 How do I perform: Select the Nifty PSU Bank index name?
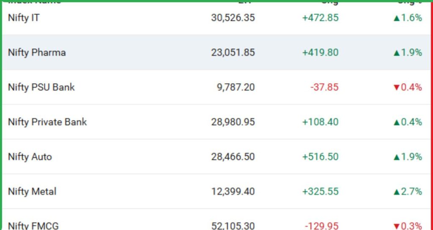click(x=41, y=87)
